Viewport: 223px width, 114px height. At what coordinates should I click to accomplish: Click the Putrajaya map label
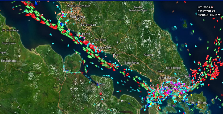point(77,17)
